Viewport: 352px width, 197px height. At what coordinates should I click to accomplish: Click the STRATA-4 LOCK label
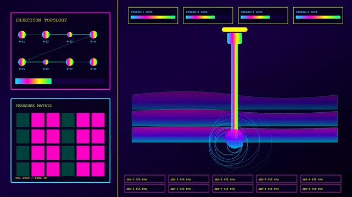(306, 12)
